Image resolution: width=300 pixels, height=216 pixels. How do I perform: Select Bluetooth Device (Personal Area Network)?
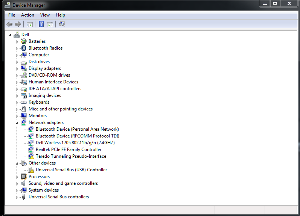pyautogui.click(x=77, y=129)
